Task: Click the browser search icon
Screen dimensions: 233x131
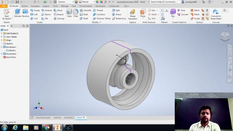Action: [x=23, y=26]
